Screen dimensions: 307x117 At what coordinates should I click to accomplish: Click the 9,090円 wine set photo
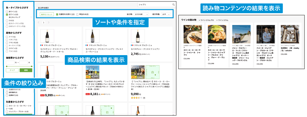(x=138, y=72)
